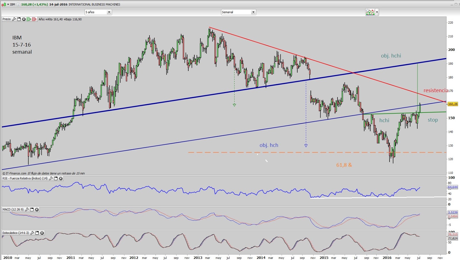Image resolution: width=460 pixels, height=260 pixels.
Task: Click the 2016 year label on time axis
Action: 387,257
